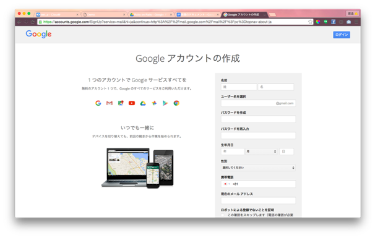Viewport: 375px width, 238px height.
Task: Reload the page with the refresh icon
Action: click(33, 22)
